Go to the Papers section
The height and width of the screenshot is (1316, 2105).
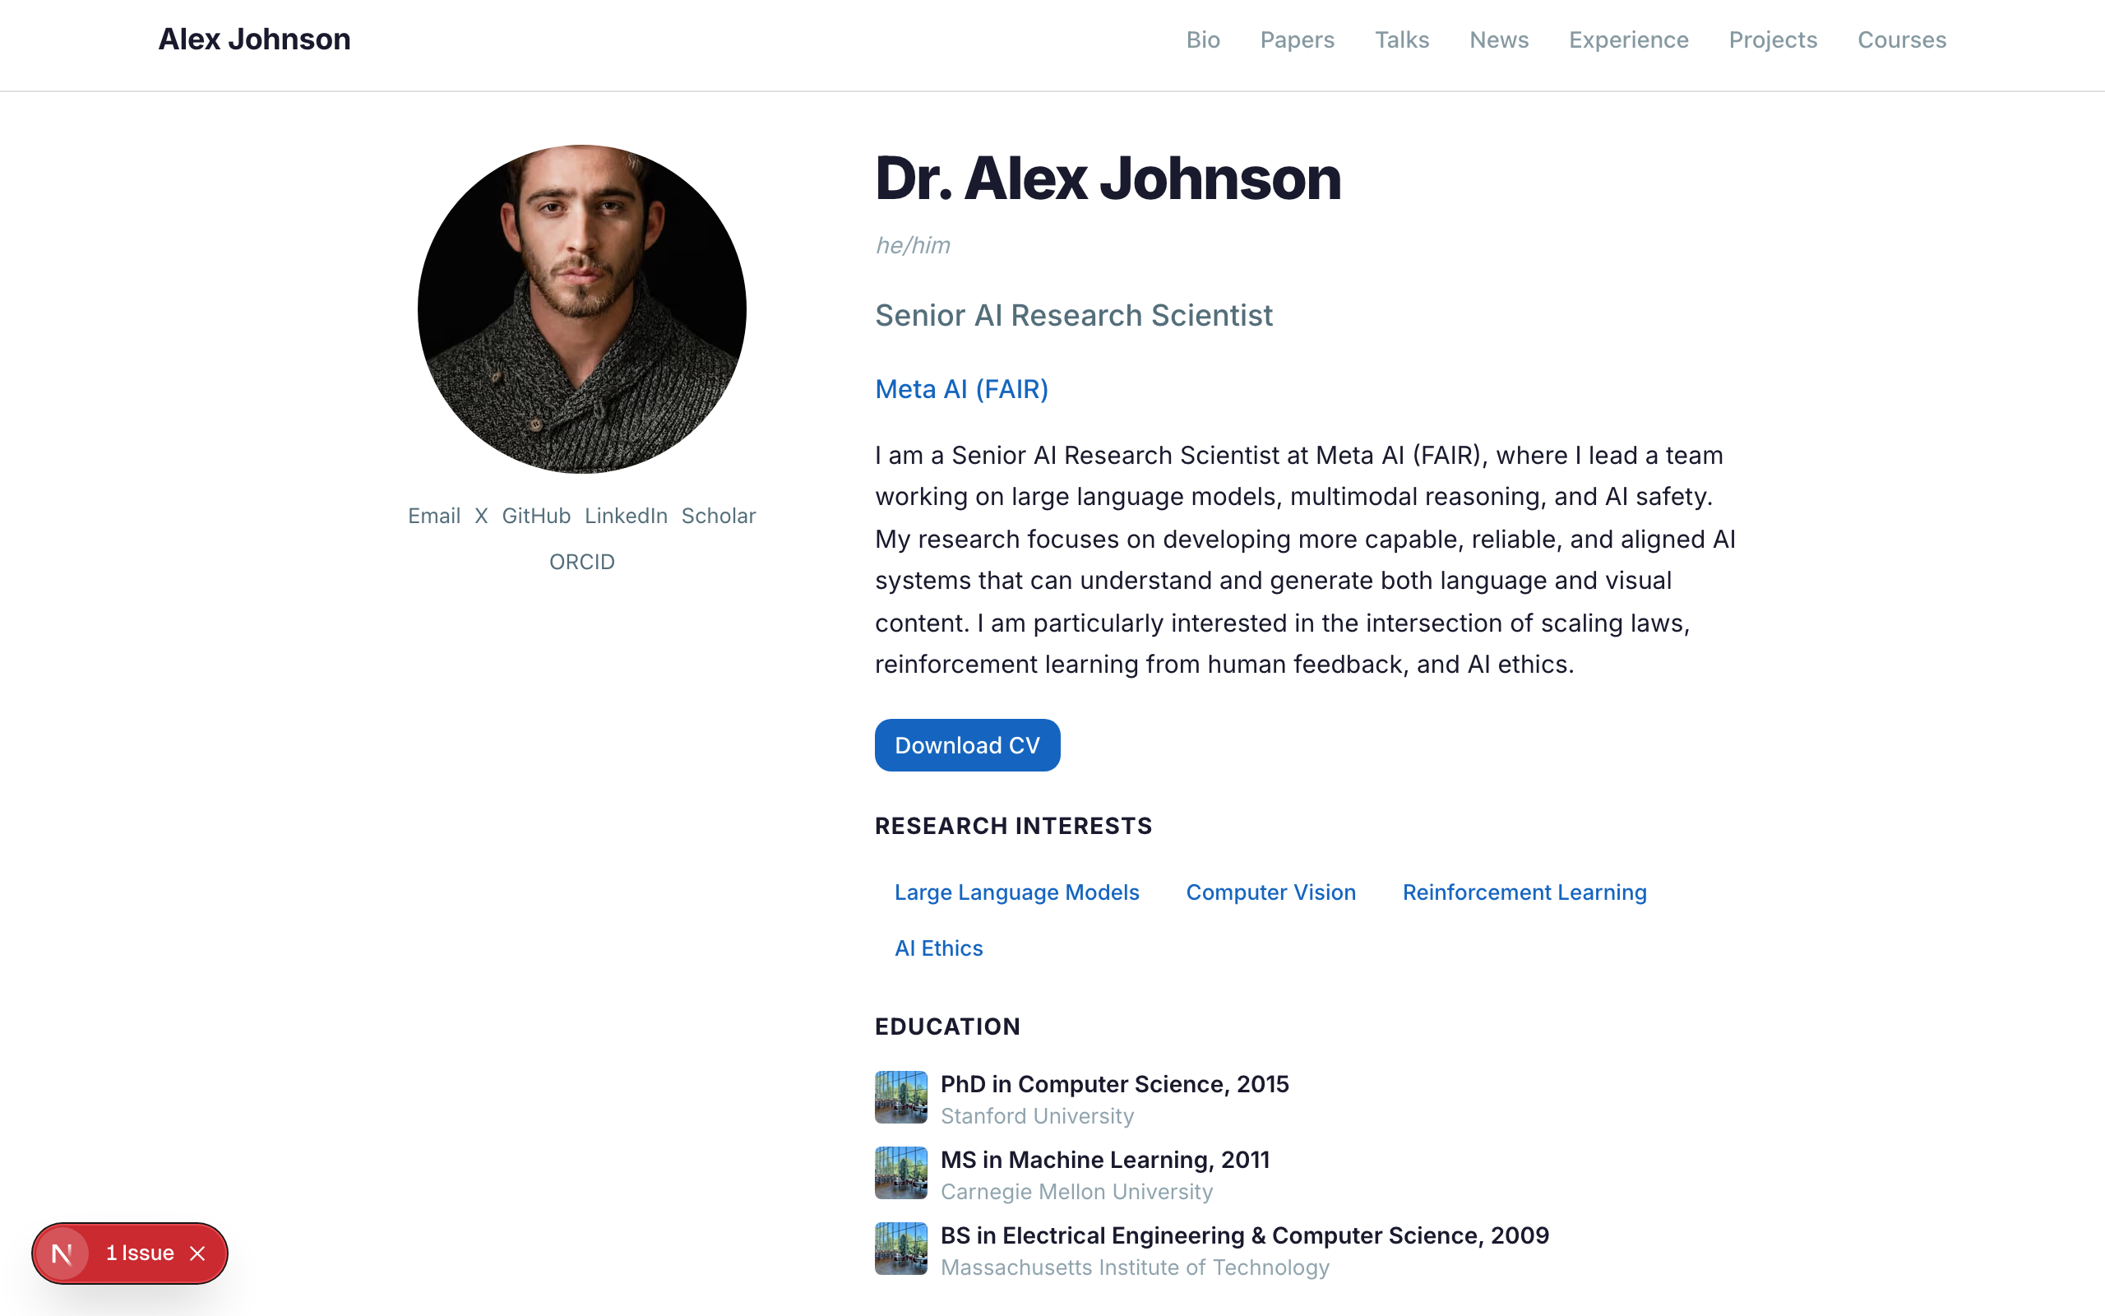click(1297, 40)
